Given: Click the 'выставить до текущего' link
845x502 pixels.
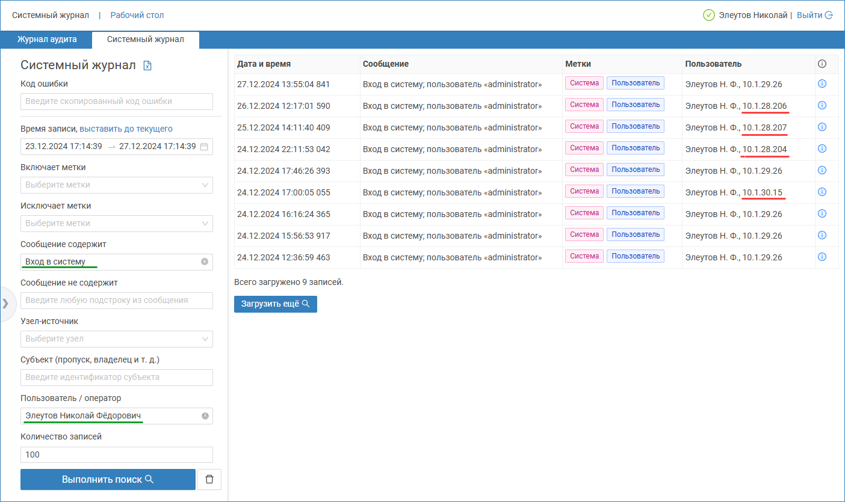Looking at the screenshot, I should [x=126, y=129].
